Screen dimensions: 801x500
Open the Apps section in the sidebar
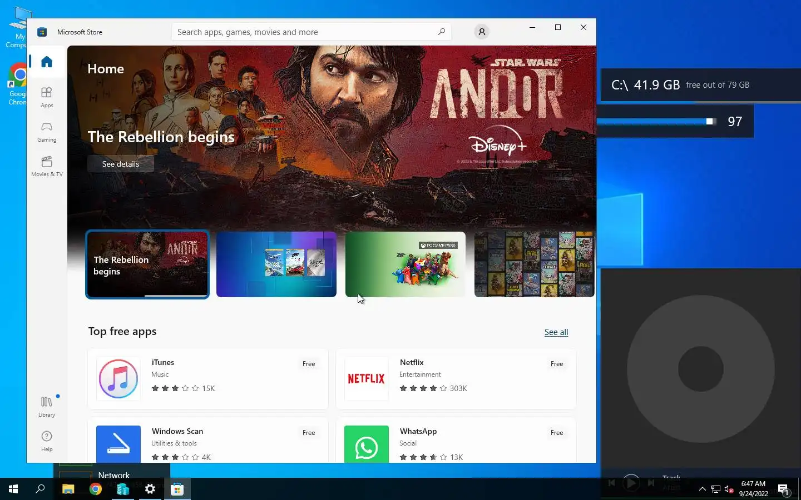[x=47, y=97]
